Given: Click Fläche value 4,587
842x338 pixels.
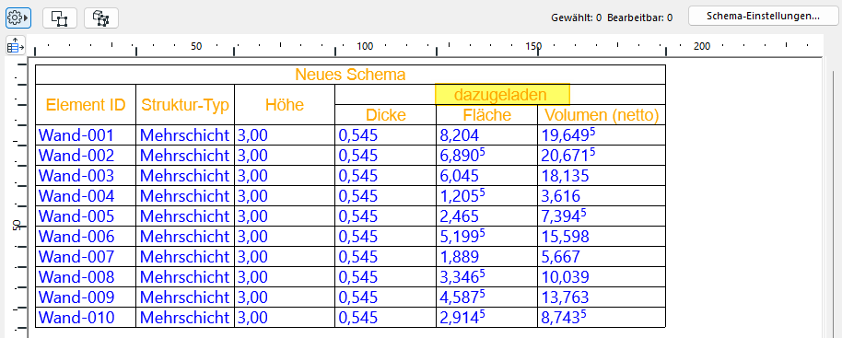Looking at the screenshot, I should (x=487, y=297).
